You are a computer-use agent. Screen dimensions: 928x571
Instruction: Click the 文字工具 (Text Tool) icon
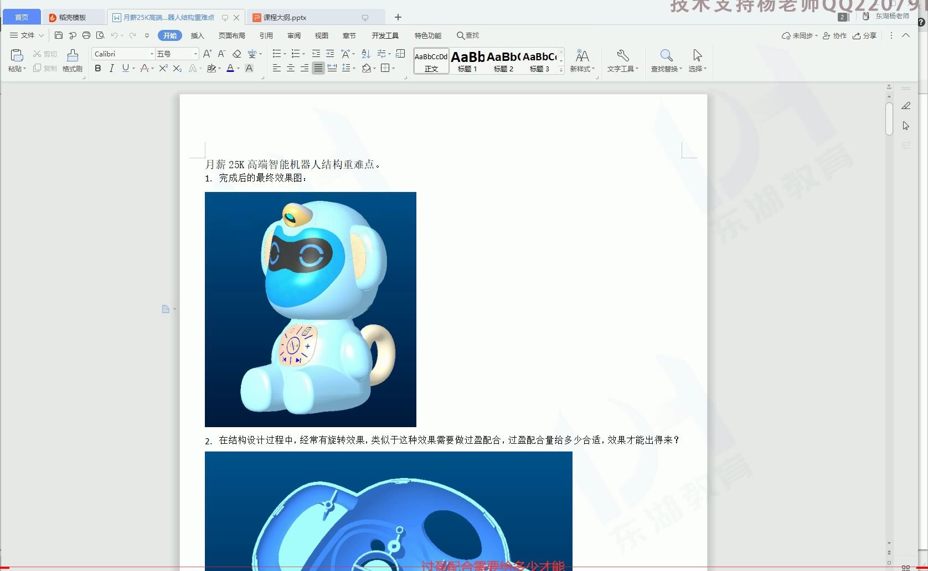click(622, 60)
